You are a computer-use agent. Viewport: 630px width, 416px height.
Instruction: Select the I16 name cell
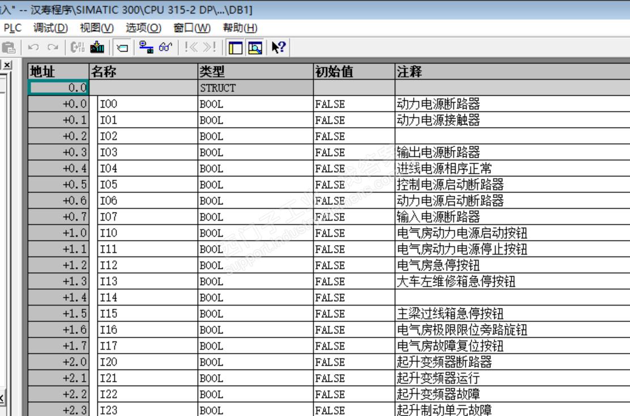click(x=147, y=329)
